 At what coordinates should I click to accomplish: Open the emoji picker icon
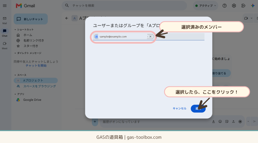(x=220, y=122)
